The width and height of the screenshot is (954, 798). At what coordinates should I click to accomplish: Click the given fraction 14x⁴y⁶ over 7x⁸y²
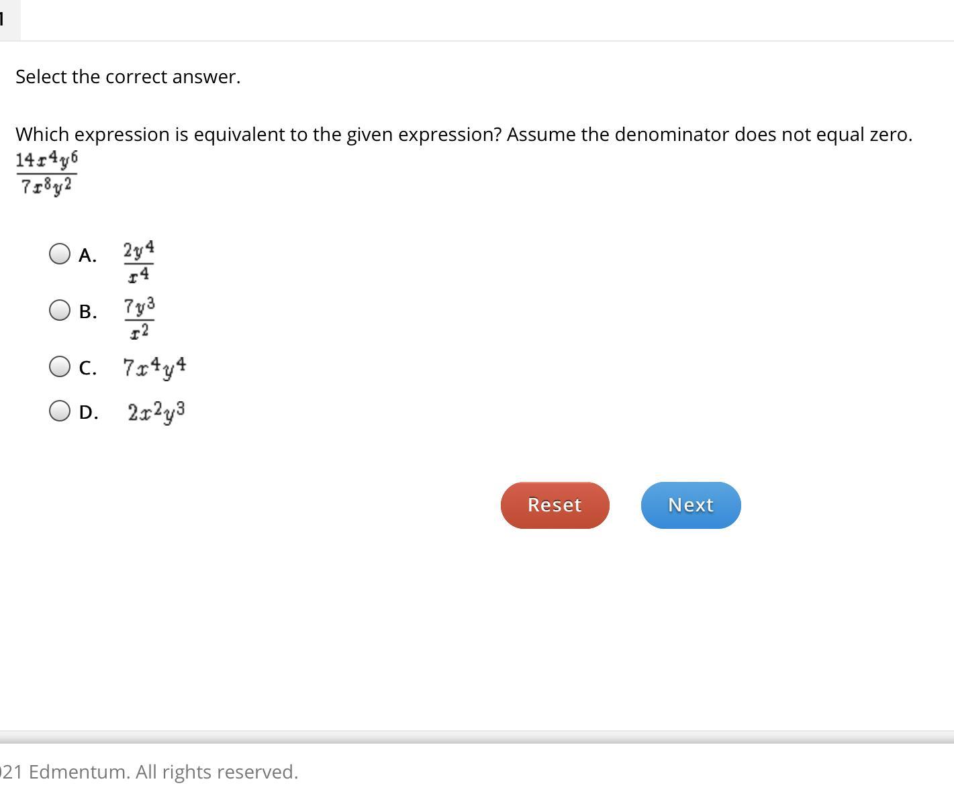point(47,173)
